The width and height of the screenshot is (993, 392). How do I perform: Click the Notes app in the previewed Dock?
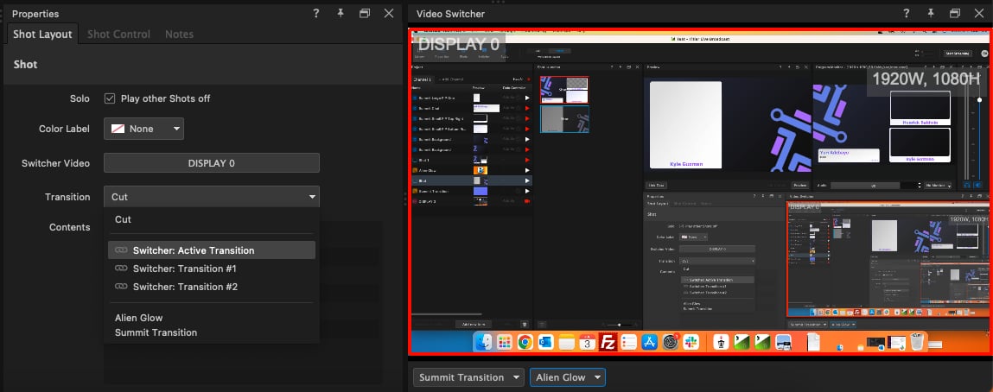[x=566, y=342]
